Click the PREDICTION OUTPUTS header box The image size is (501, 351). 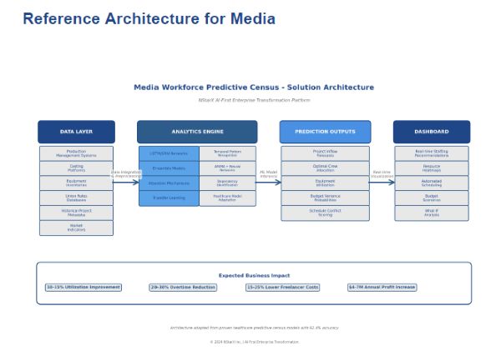click(325, 132)
